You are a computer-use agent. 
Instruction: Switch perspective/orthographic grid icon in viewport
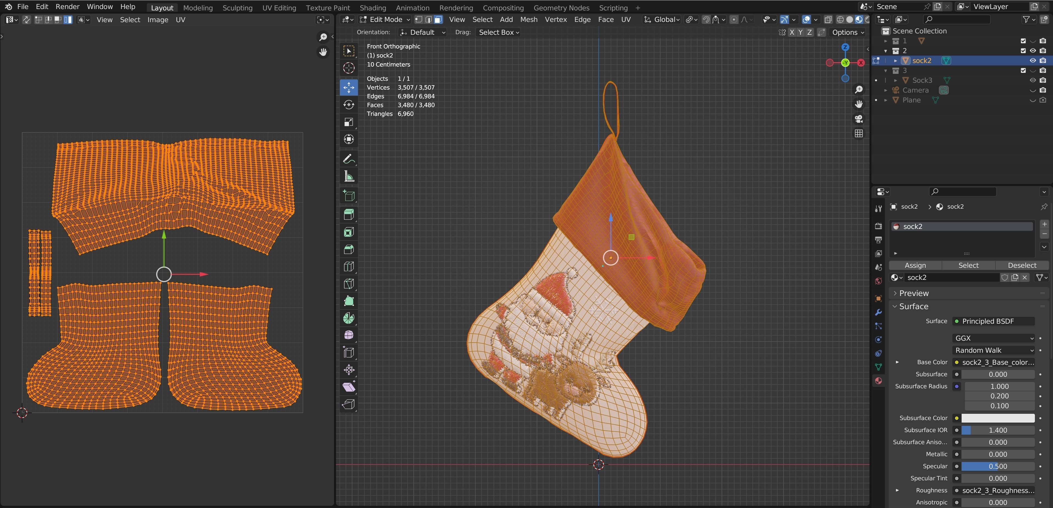tap(859, 133)
